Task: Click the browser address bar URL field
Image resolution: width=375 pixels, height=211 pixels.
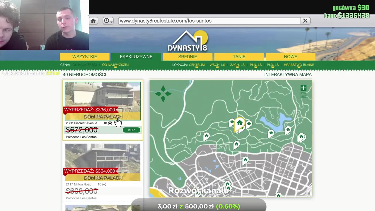Action: pyautogui.click(x=209, y=21)
